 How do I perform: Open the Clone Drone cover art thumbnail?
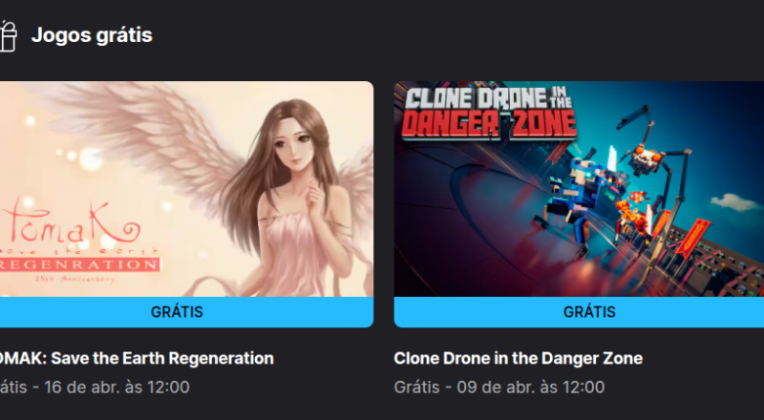pyautogui.click(x=579, y=189)
